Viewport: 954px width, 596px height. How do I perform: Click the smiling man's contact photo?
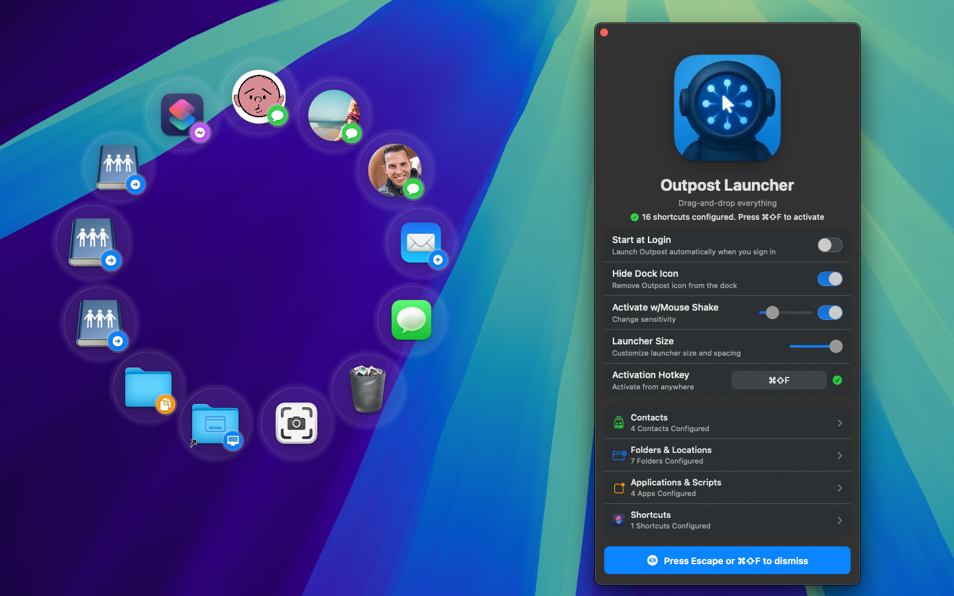point(396,171)
